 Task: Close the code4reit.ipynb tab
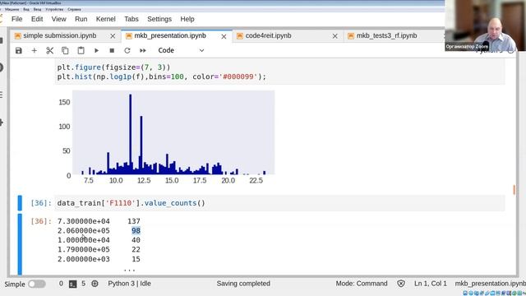(x=335, y=36)
